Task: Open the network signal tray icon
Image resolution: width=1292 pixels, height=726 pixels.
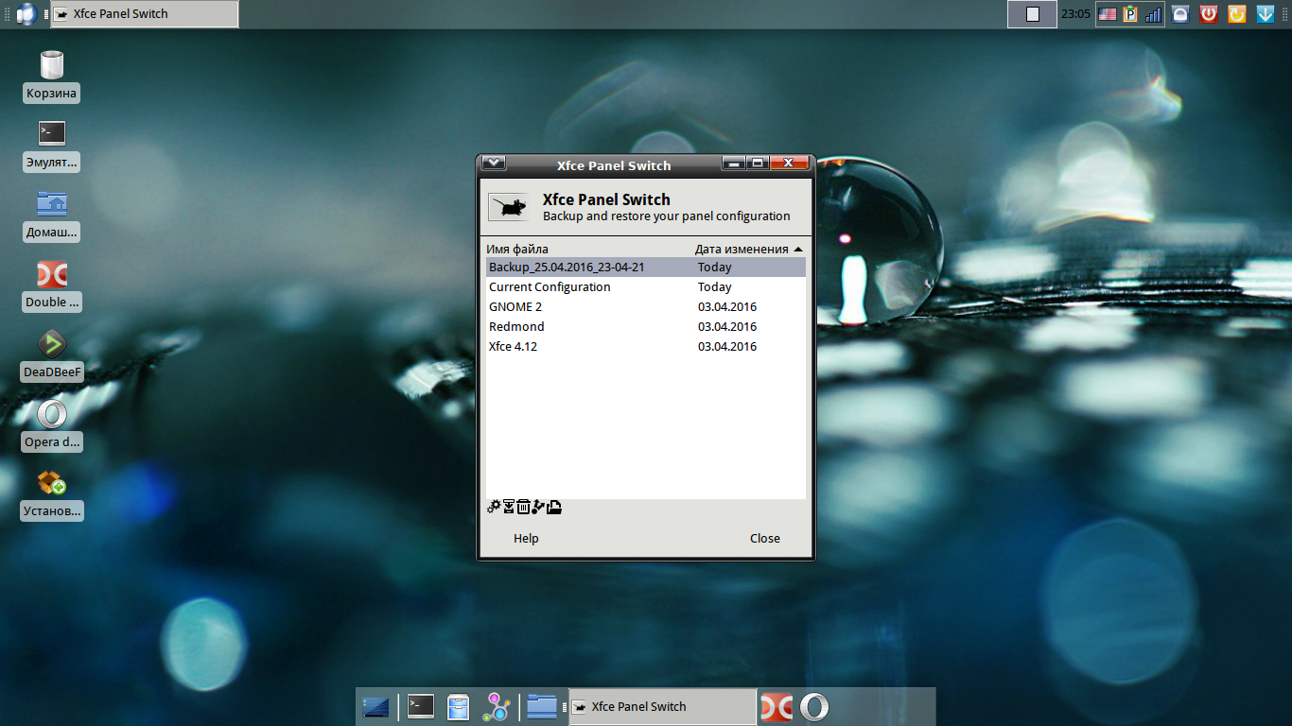Action: pos(1153,14)
